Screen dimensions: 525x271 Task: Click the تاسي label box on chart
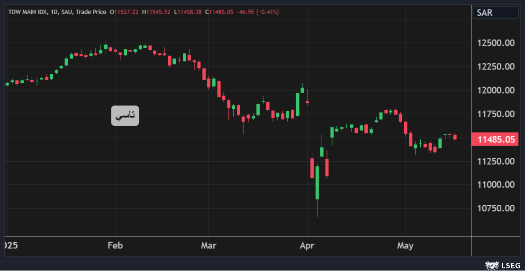point(125,115)
